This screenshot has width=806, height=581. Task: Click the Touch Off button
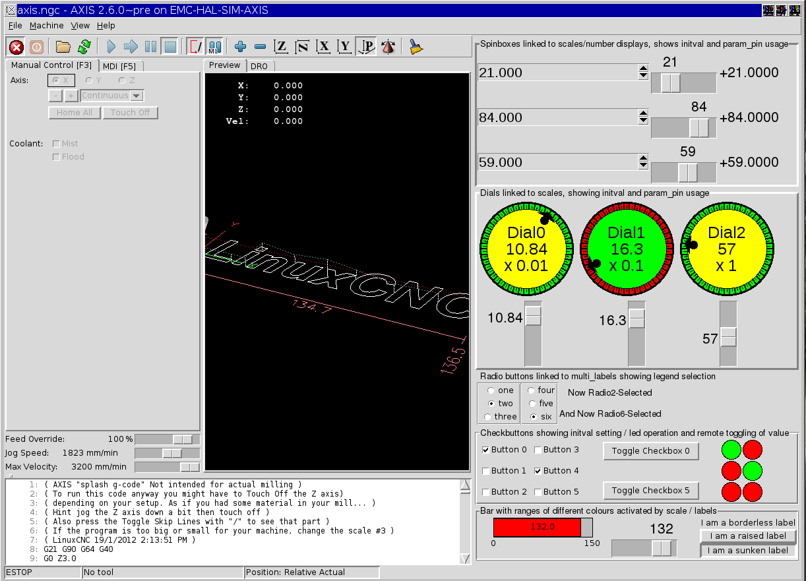pyautogui.click(x=131, y=113)
